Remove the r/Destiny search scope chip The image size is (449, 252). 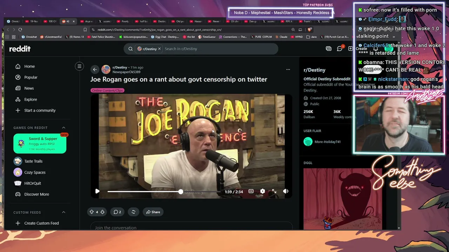point(159,49)
